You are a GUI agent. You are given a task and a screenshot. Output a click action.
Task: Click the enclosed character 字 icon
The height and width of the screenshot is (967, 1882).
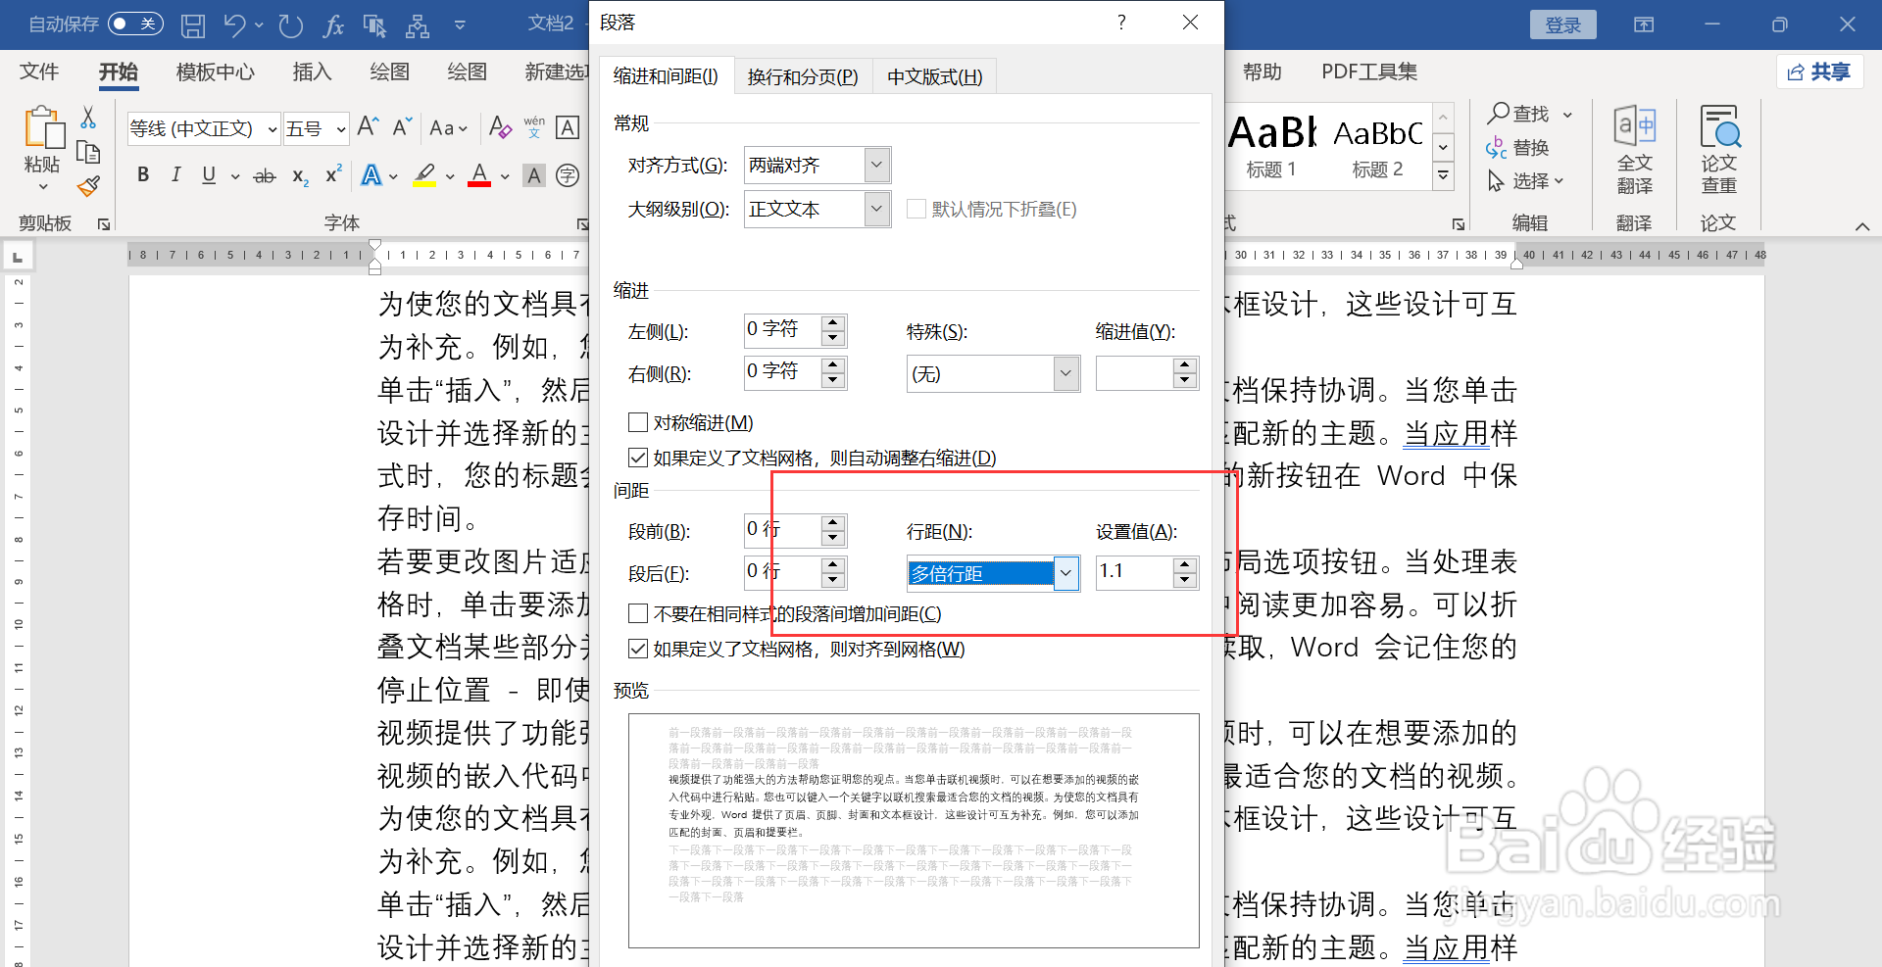point(568,176)
